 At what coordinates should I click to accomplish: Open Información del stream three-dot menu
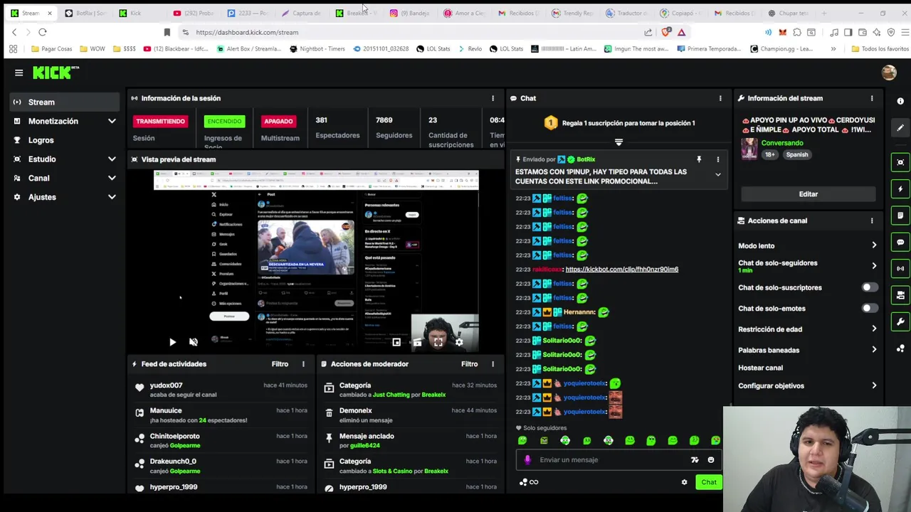[872, 98]
